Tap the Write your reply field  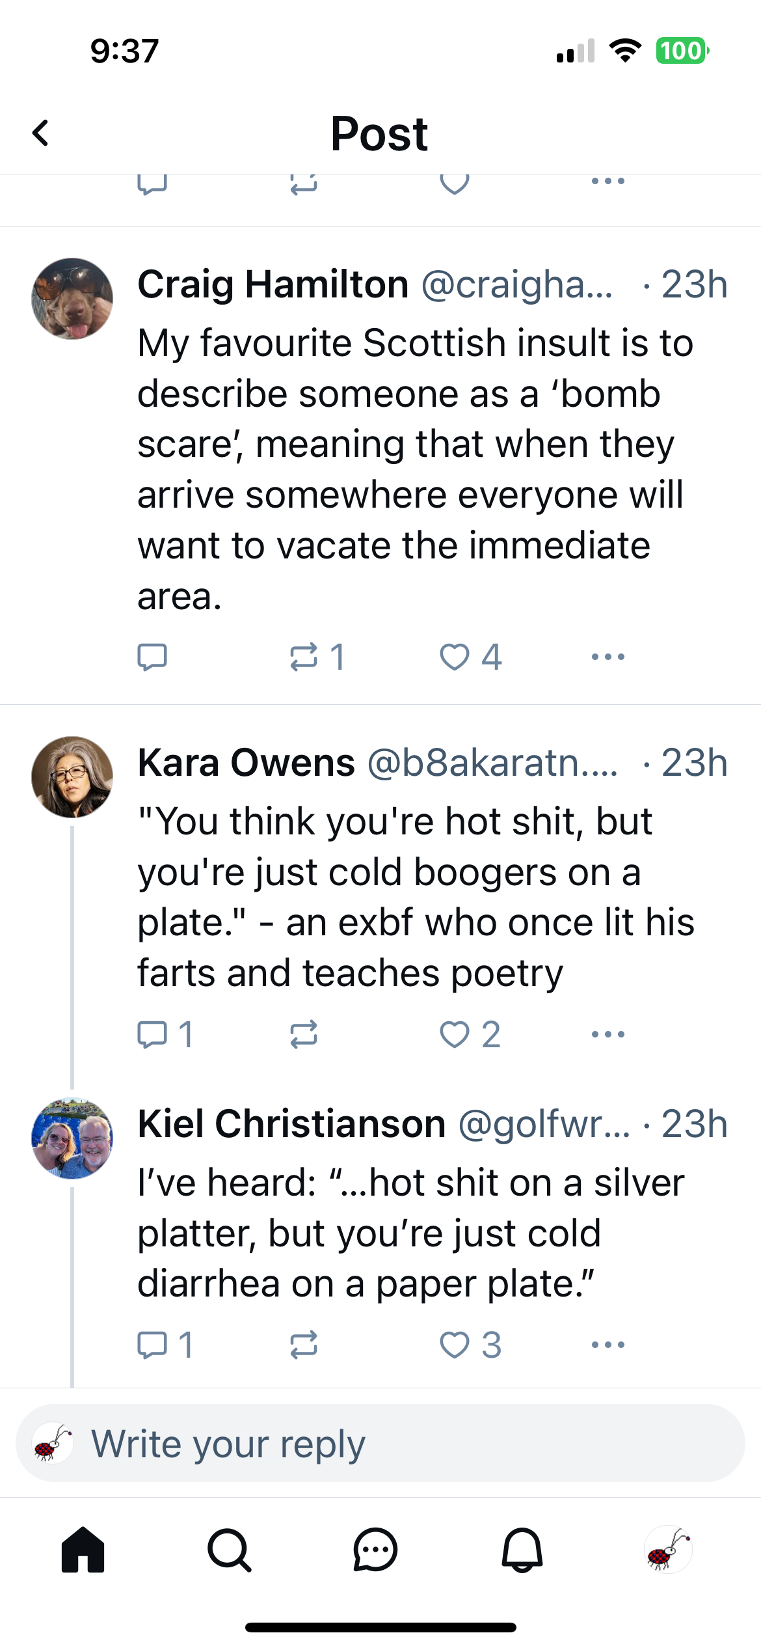coord(390,1444)
